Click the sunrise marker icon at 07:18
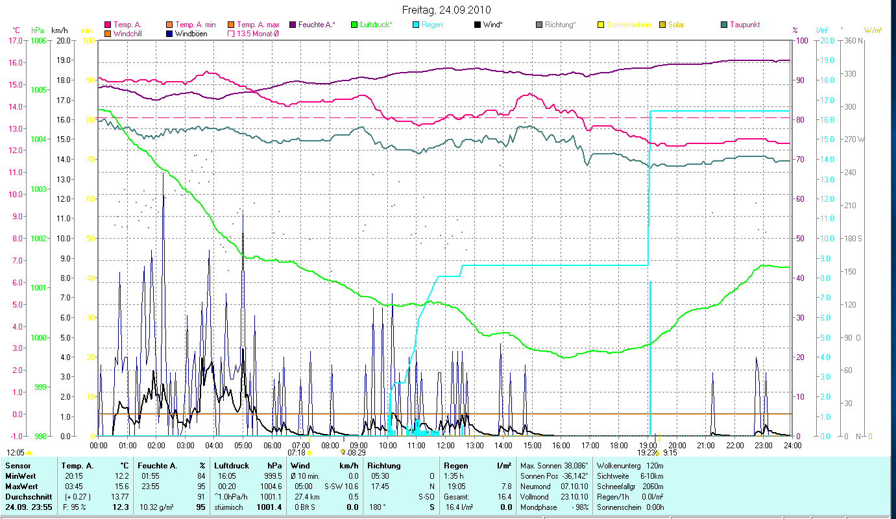Screen dimensions: 896x519 (309, 453)
